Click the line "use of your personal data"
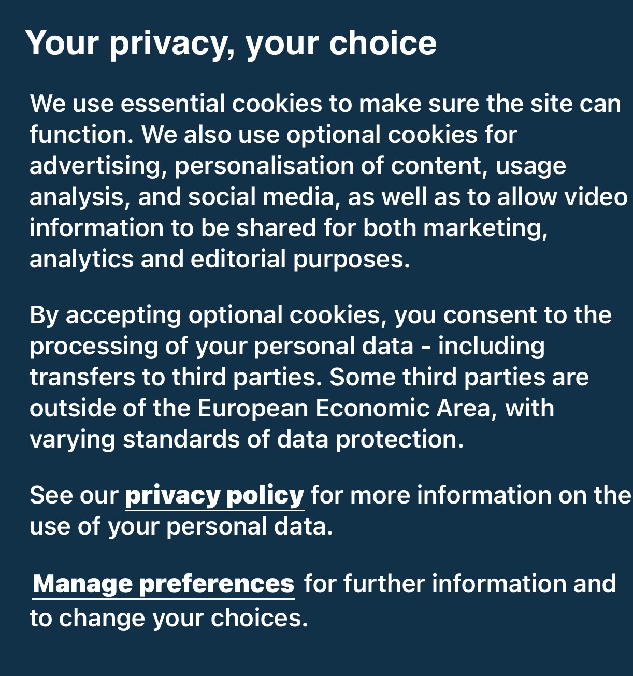This screenshot has height=676, width=633. click(180, 527)
